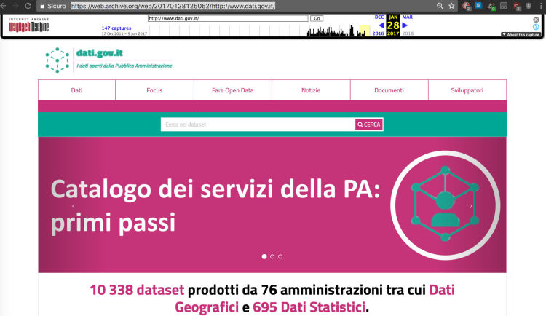Open the red circular extension icon

(466, 6)
